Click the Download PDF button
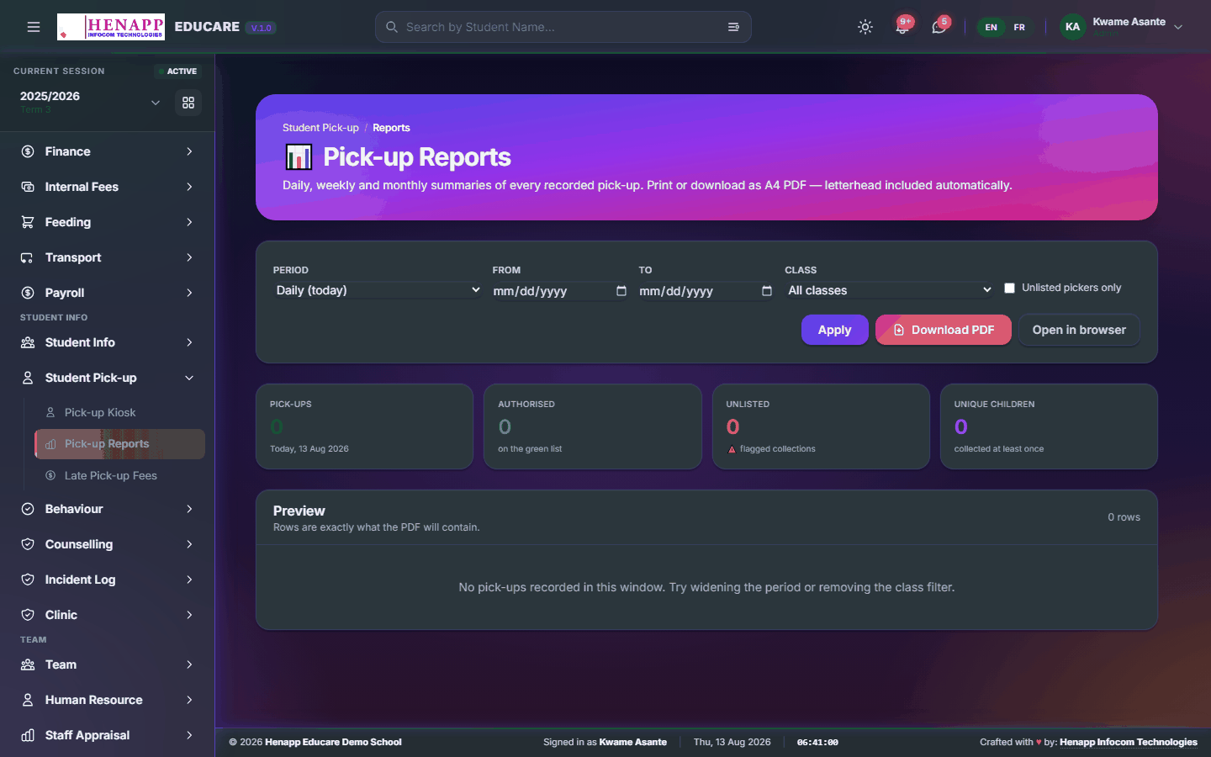Image resolution: width=1211 pixels, height=757 pixels. point(944,330)
